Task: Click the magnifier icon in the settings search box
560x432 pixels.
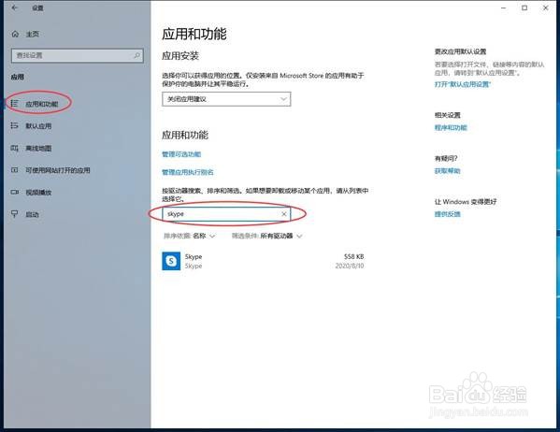Action: 136,55
